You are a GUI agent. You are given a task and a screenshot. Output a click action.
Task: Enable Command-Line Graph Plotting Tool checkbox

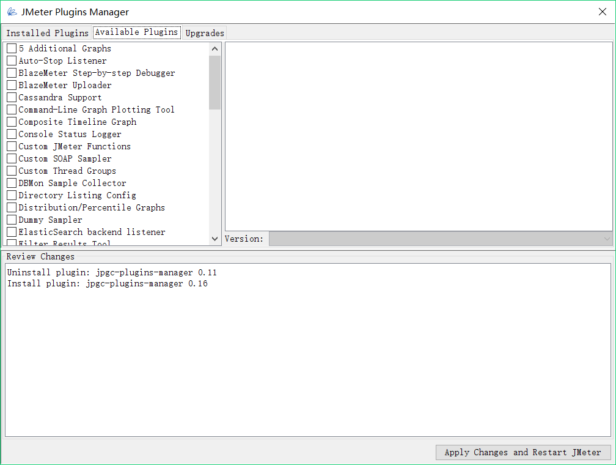click(12, 110)
